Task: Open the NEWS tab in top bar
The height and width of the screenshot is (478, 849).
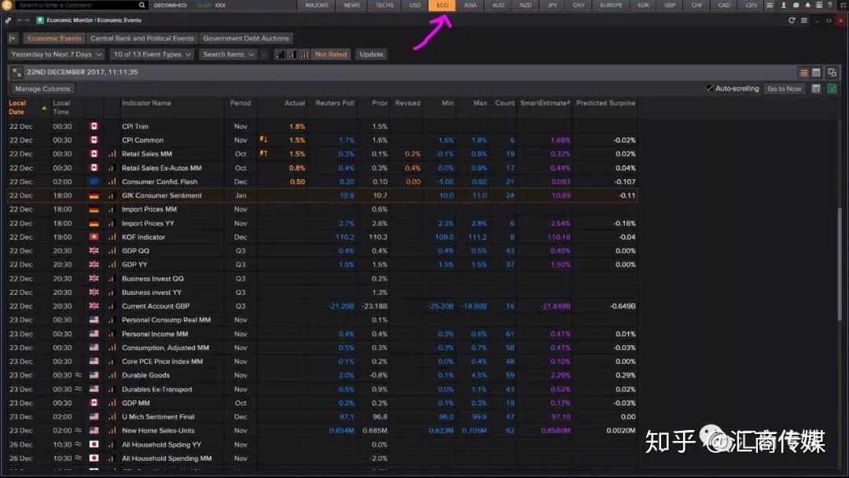Action: 352,5
